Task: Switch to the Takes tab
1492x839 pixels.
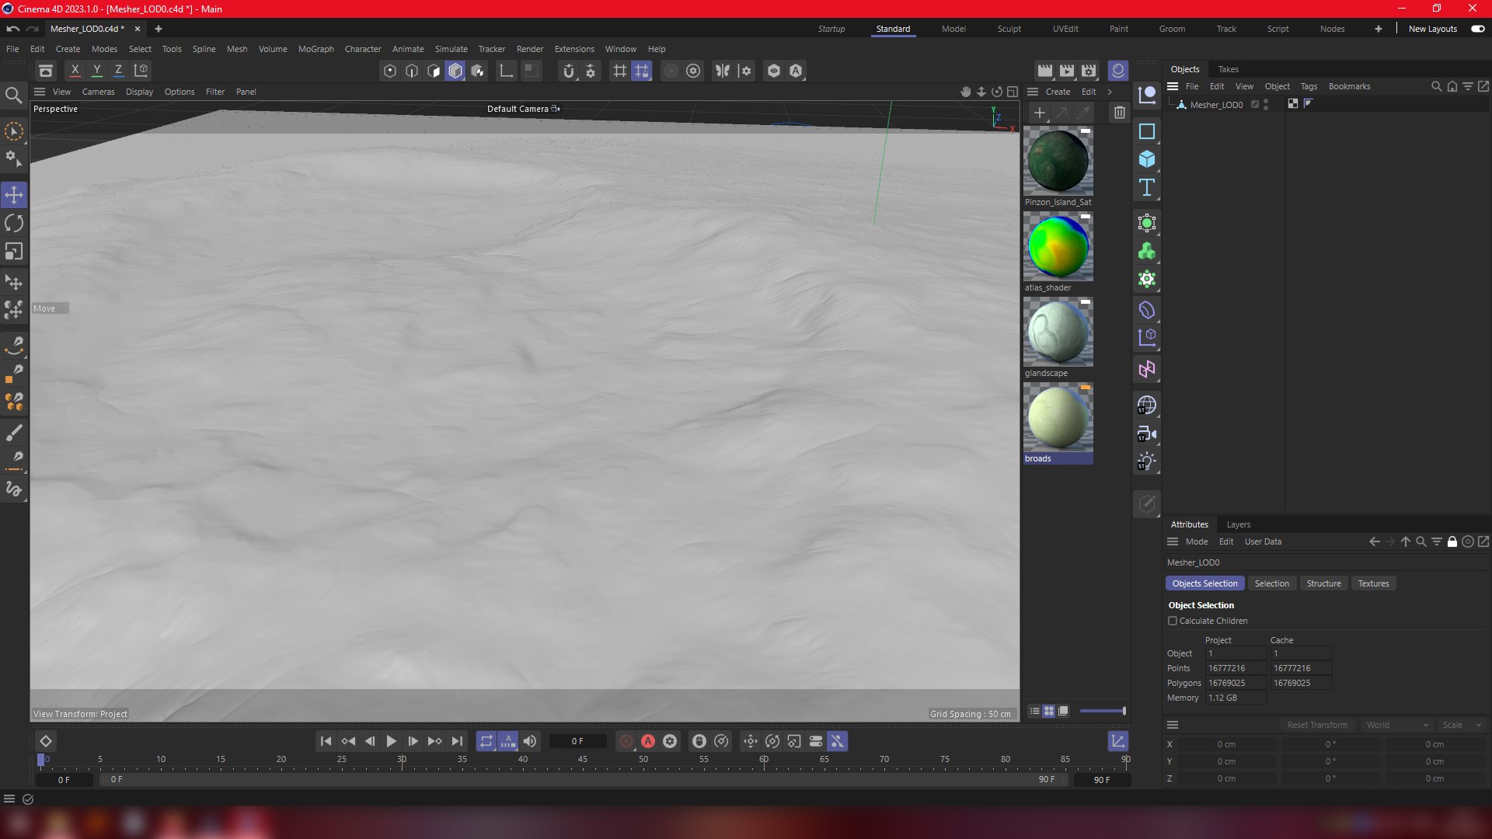Action: point(1228,69)
